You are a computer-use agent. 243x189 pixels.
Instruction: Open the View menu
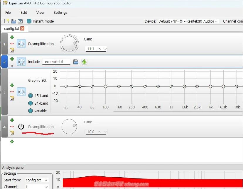pyautogui.click(x=41, y=12)
